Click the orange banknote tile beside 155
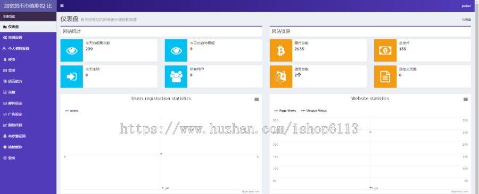 click(x=385, y=50)
